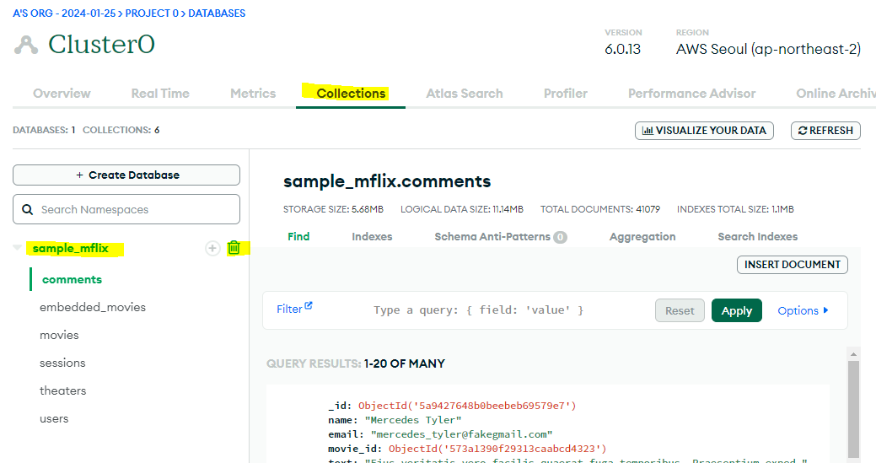
Task: Select the embedded_movies collection
Action: (x=93, y=307)
